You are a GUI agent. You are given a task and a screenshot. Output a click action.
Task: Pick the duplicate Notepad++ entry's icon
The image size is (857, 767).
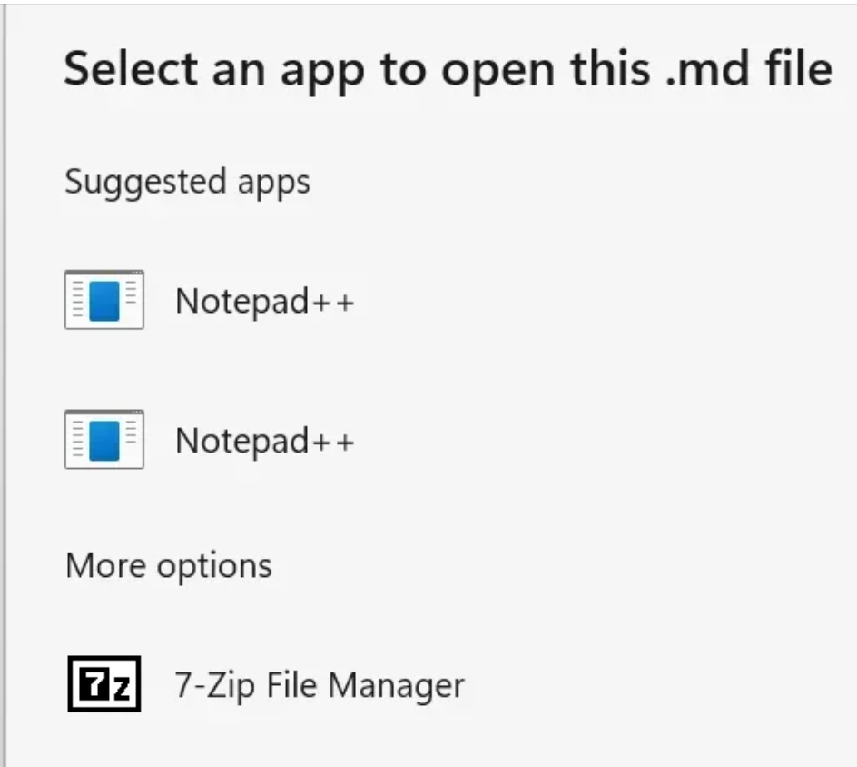[x=103, y=440]
